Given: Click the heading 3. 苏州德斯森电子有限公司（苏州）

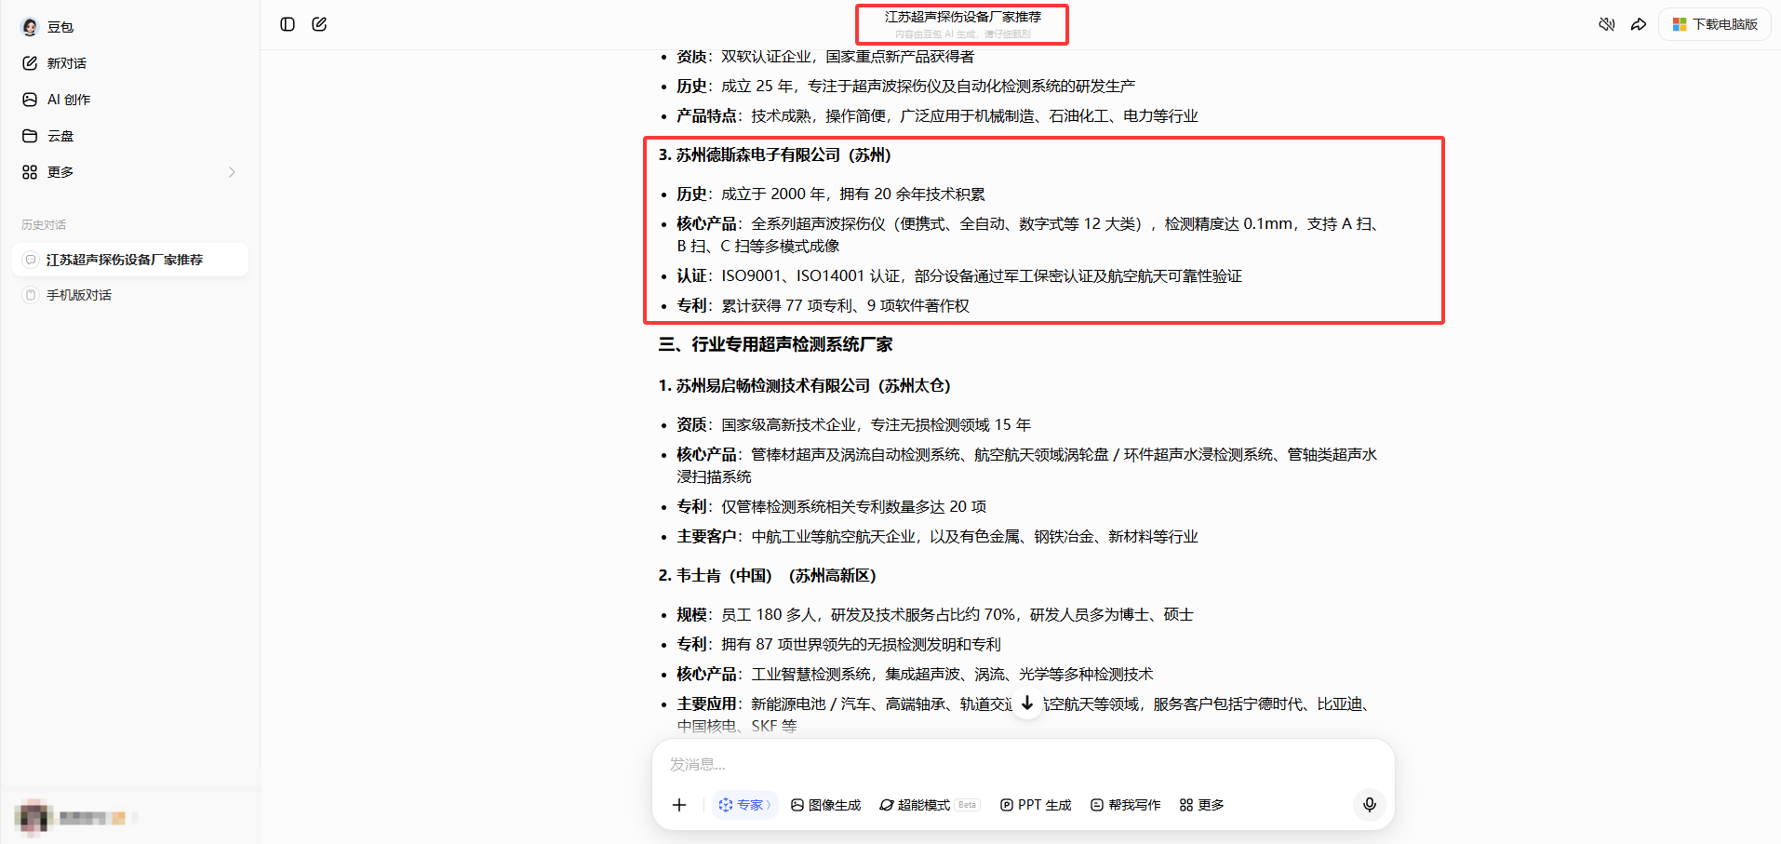Looking at the screenshot, I should pyautogui.click(x=775, y=155).
